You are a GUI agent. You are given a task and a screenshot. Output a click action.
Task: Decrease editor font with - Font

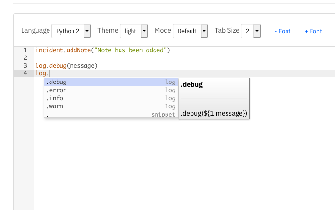[x=282, y=31]
